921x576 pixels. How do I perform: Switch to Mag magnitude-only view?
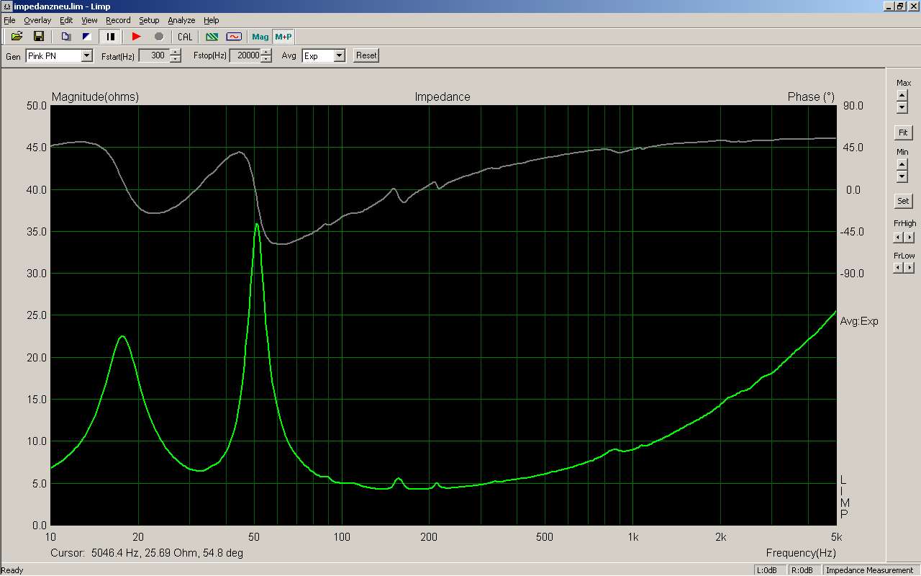[260, 37]
